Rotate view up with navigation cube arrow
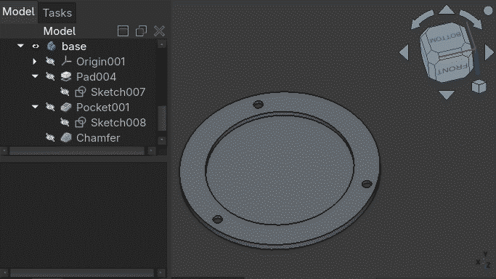The height and width of the screenshot is (279, 496). (447, 9)
